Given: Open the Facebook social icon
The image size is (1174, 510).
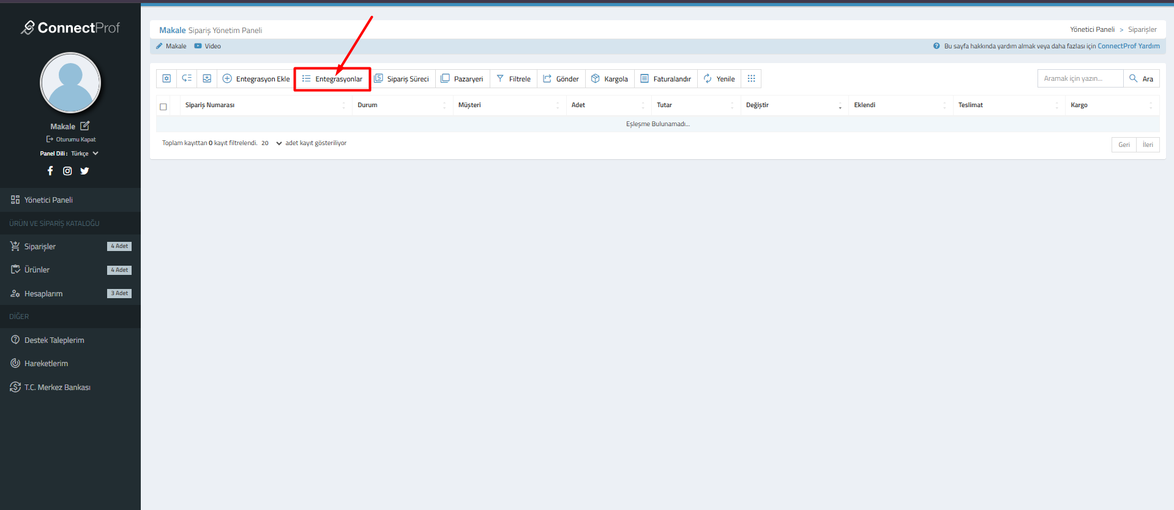Looking at the screenshot, I should (50, 171).
